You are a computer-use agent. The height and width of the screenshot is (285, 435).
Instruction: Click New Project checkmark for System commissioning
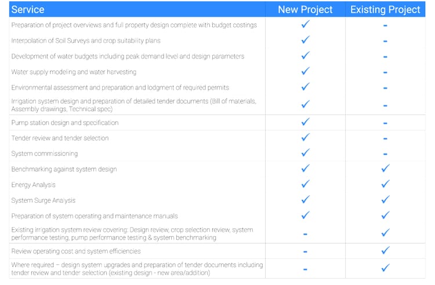tap(305, 154)
